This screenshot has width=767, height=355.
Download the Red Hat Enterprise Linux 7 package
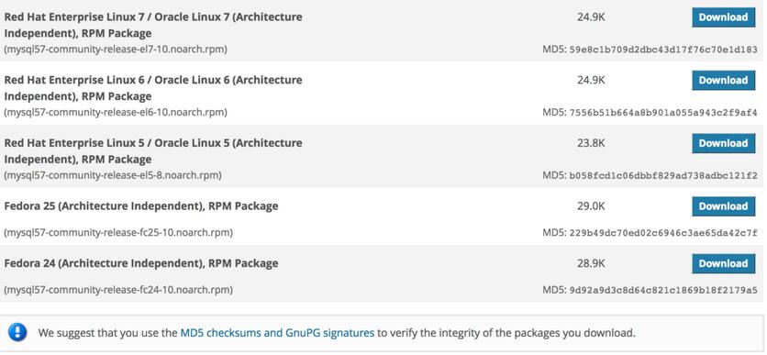pos(723,17)
